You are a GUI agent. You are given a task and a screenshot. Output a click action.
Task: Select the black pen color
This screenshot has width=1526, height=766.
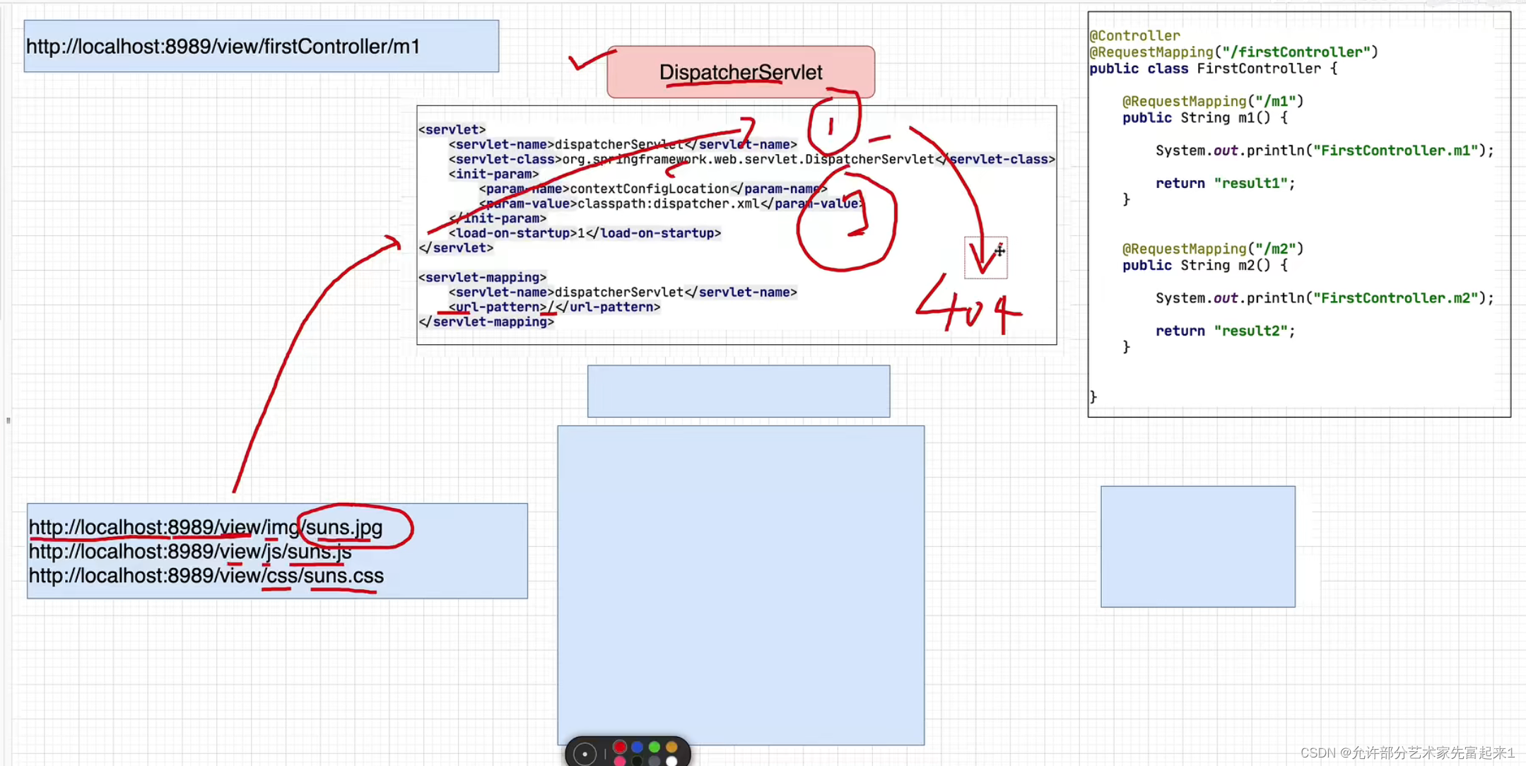click(637, 761)
